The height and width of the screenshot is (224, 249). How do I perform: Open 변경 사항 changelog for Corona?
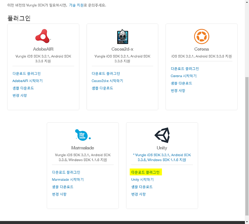click(x=178, y=91)
